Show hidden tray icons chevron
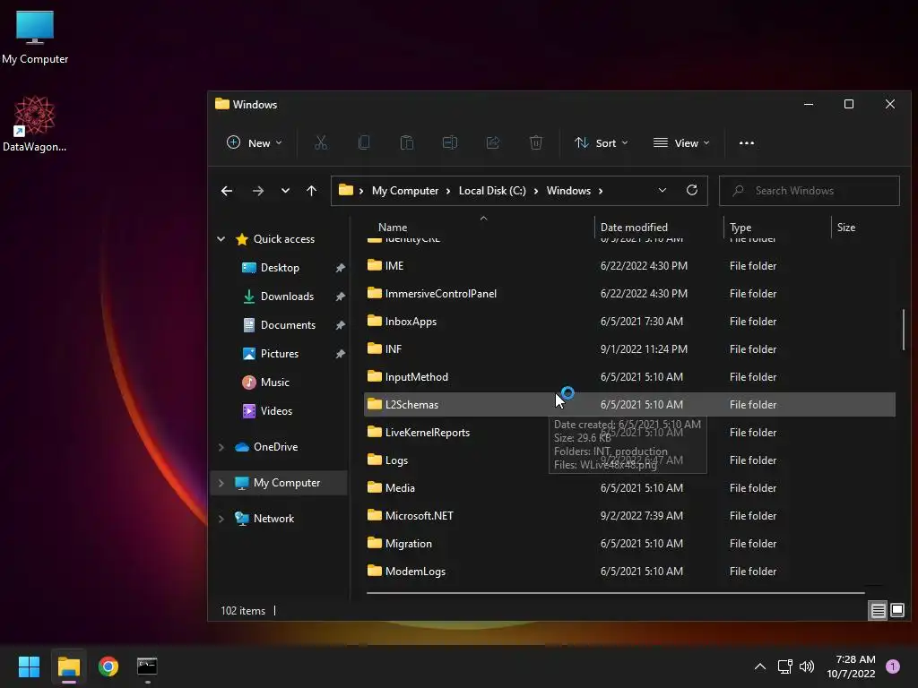Viewport: 918px width, 688px height. click(760, 666)
